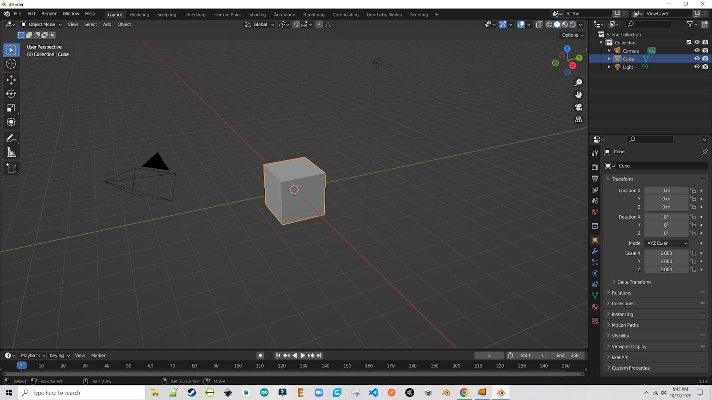The height and width of the screenshot is (400, 712).
Task: Switch to the Shading workspace tab
Action: (x=257, y=14)
